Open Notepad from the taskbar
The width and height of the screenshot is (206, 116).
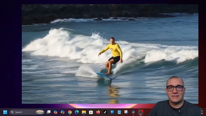click(119, 112)
